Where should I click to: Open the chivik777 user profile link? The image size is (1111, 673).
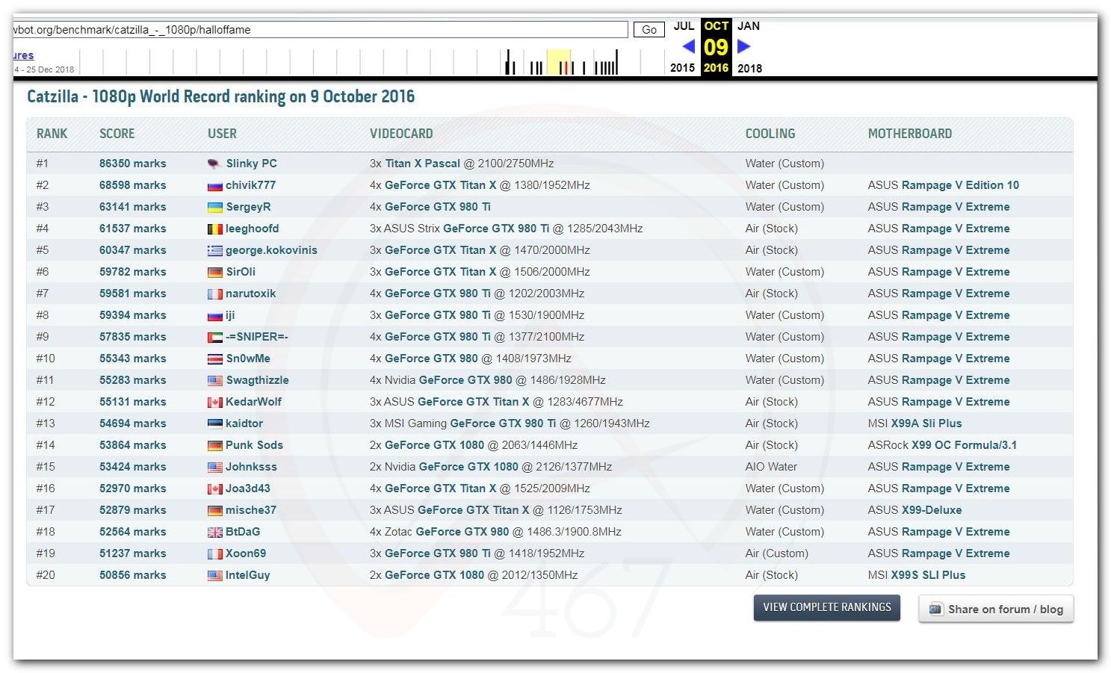(250, 185)
